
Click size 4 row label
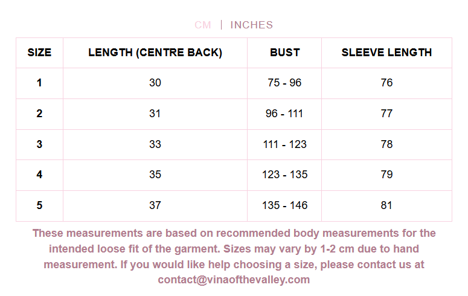39,175
